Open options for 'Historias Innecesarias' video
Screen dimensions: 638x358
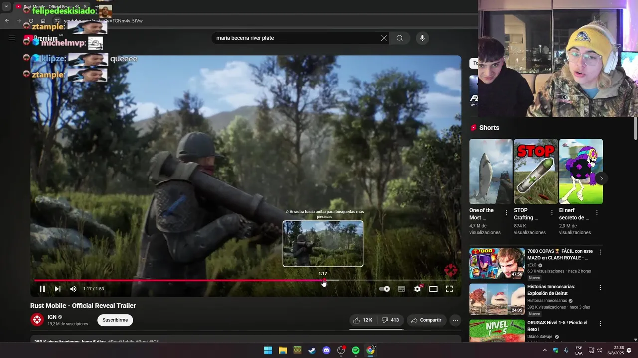pyautogui.click(x=600, y=288)
